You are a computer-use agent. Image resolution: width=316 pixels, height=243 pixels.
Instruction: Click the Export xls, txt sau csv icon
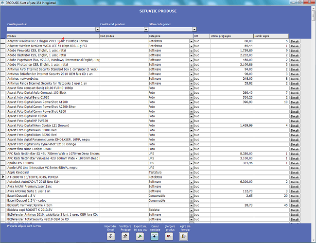[x=140, y=236]
